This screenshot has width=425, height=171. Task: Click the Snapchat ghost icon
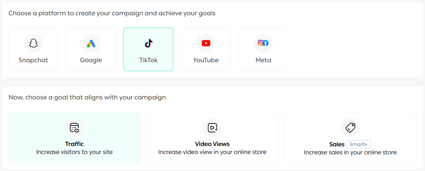(33, 43)
